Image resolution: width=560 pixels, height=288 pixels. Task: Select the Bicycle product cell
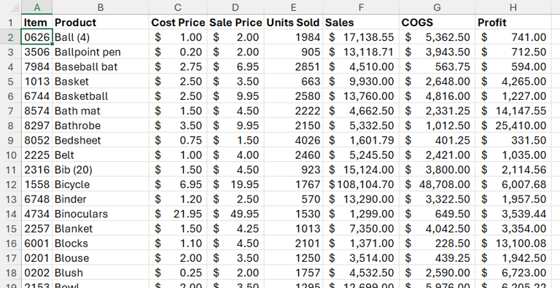pyautogui.click(x=101, y=184)
